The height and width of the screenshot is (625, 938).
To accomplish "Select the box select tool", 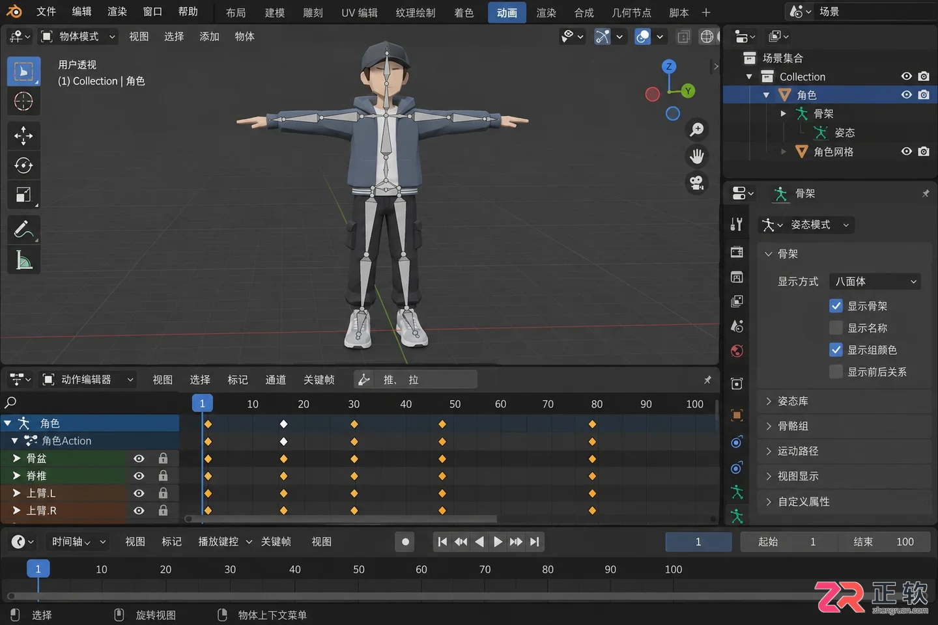I will point(23,72).
